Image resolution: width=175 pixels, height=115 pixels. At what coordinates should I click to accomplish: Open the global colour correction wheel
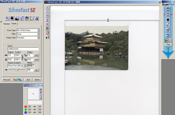pyautogui.click(x=27, y=18)
